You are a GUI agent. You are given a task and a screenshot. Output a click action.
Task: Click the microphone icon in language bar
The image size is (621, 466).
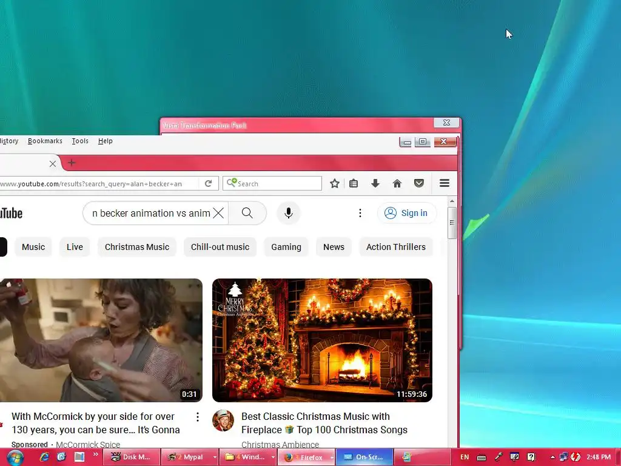[498, 457]
